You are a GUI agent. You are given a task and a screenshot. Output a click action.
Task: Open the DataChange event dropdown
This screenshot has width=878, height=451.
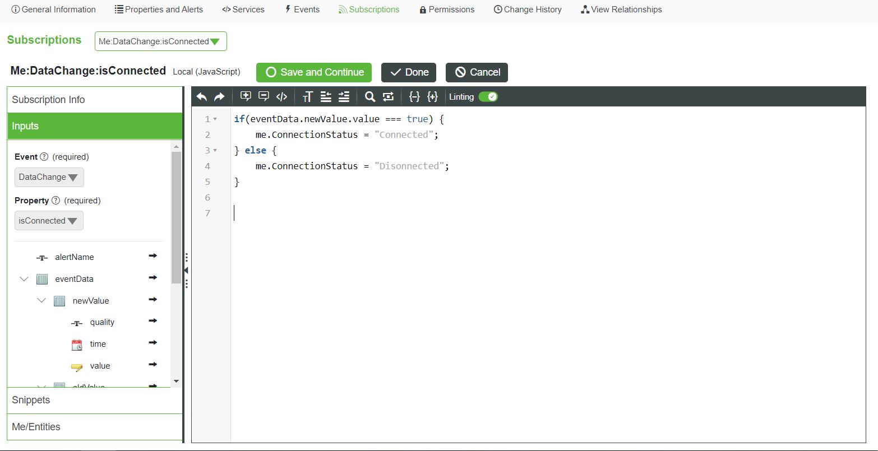point(49,177)
